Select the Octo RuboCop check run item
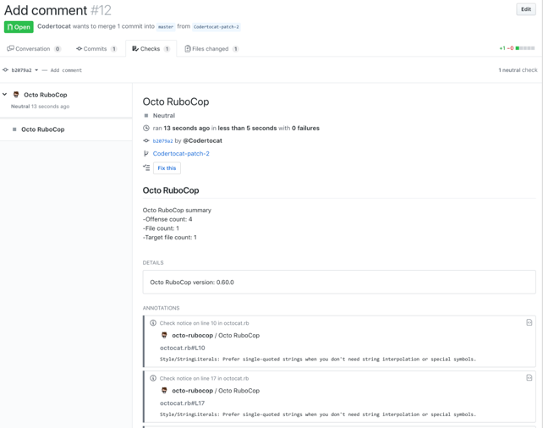The width and height of the screenshot is (543, 428). pyautogui.click(x=42, y=129)
